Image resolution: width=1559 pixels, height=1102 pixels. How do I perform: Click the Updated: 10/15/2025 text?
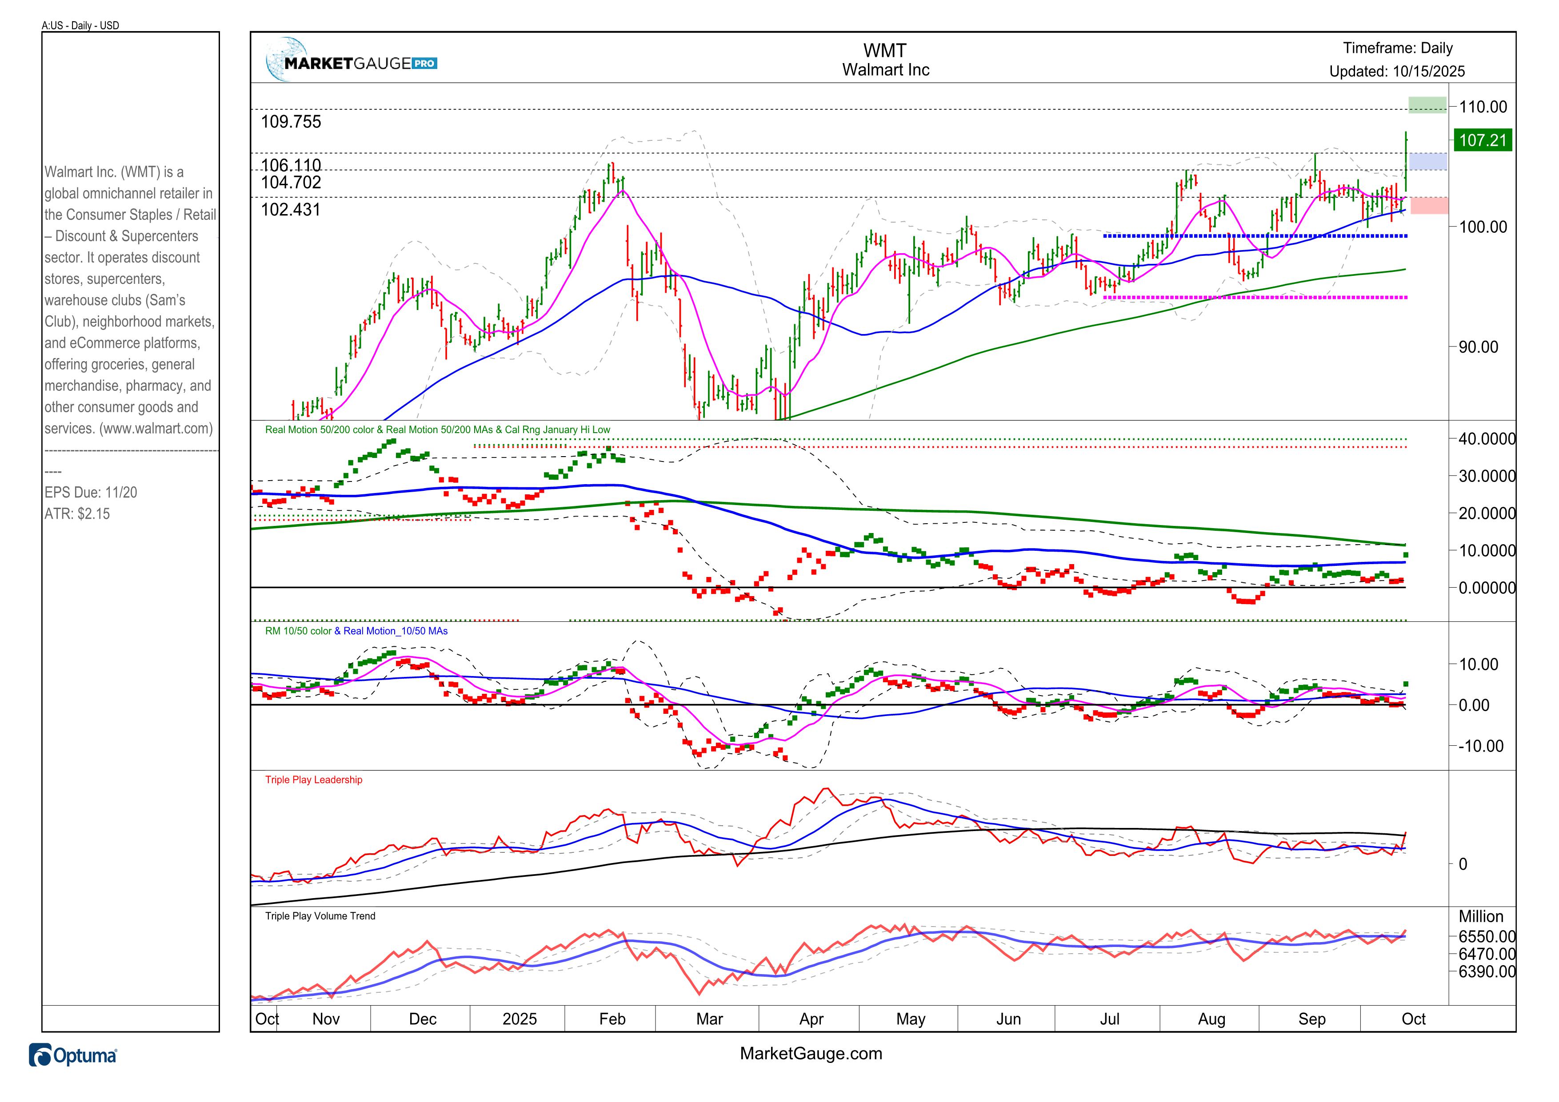[1397, 71]
